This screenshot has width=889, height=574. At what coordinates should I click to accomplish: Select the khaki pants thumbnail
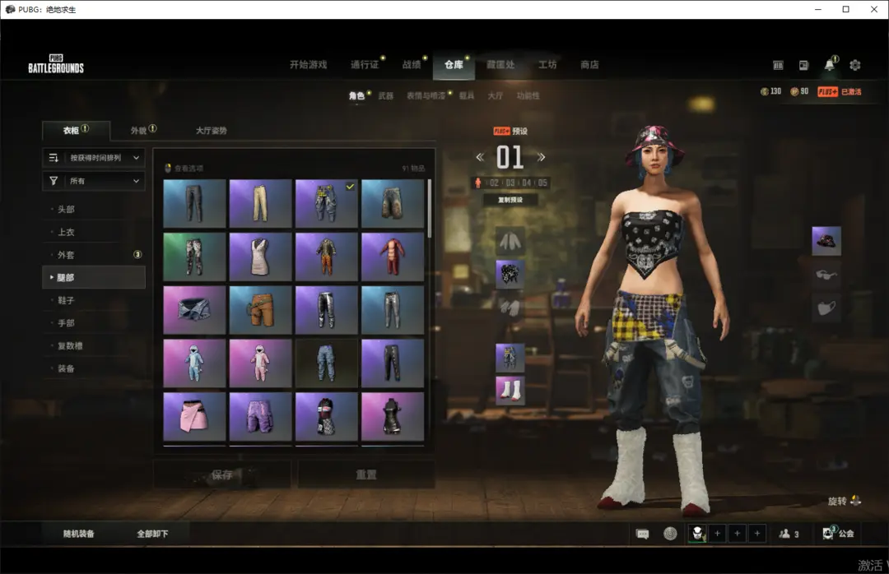point(260,203)
